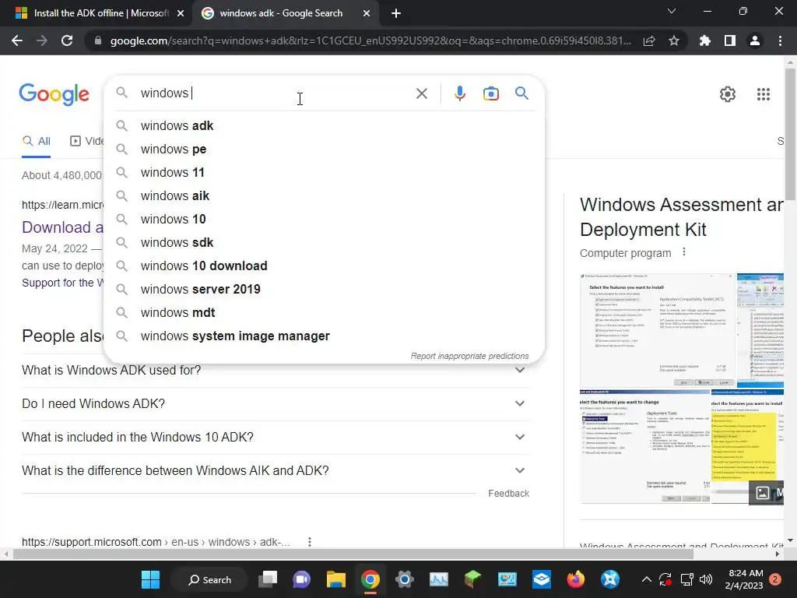The image size is (797, 598).
Task: Choose suggestion windows server 2019
Action: click(x=324, y=290)
